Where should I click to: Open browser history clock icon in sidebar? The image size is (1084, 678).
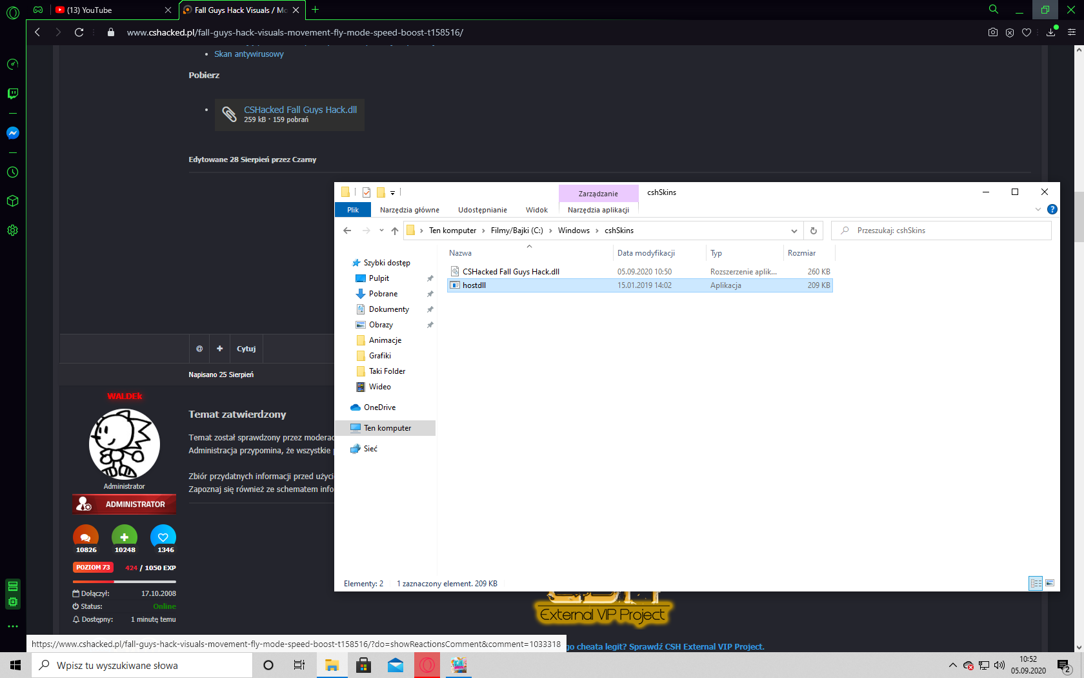tap(12, 172)
